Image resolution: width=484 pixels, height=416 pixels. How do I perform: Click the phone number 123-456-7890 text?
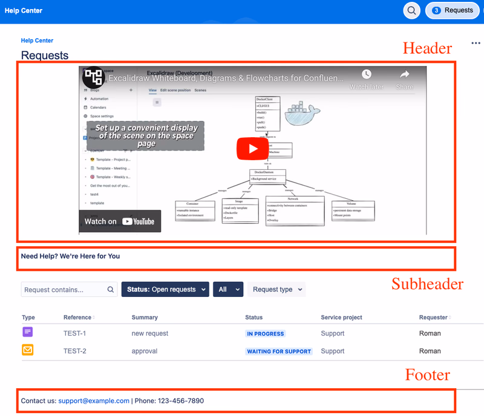(x=181, y=400)
